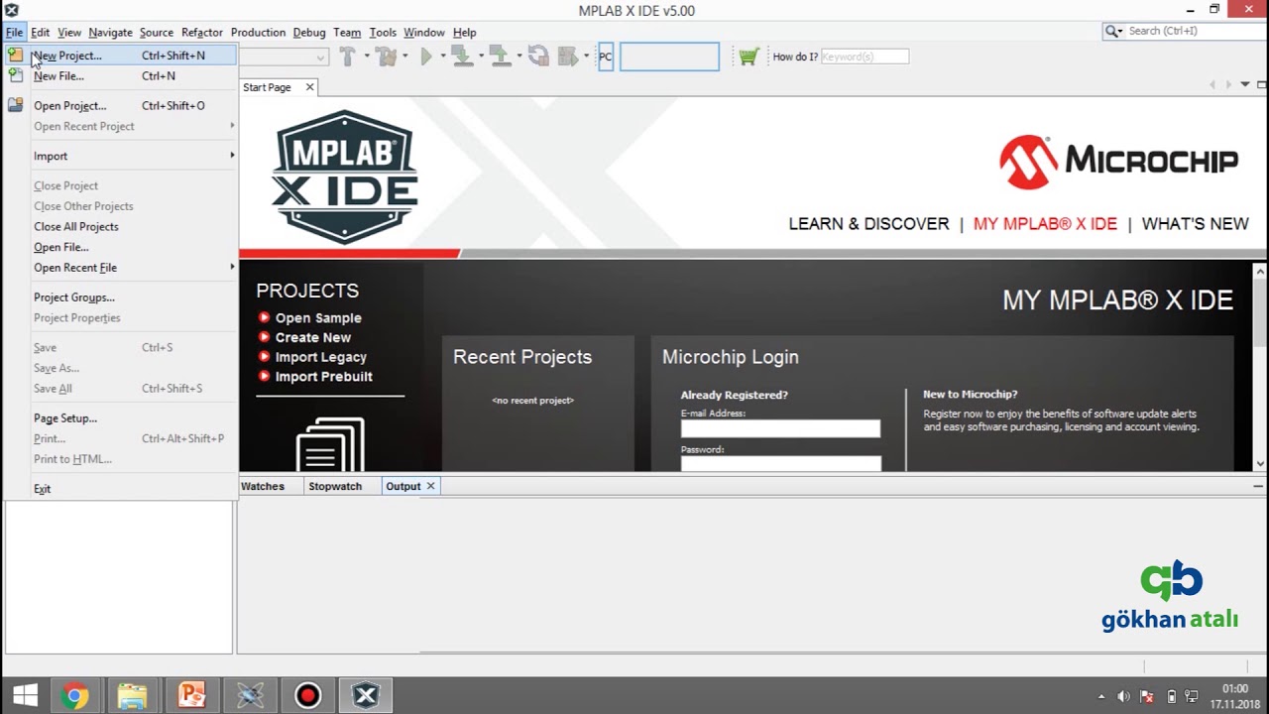Click the New File icon in File menu
1269x714 pixels.
15,75
